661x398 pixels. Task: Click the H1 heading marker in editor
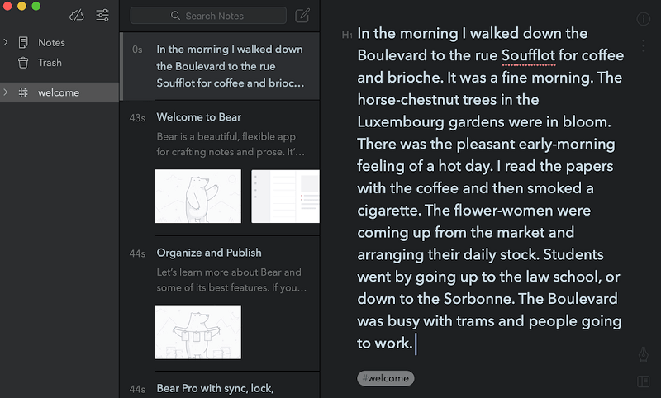(347, 36)
